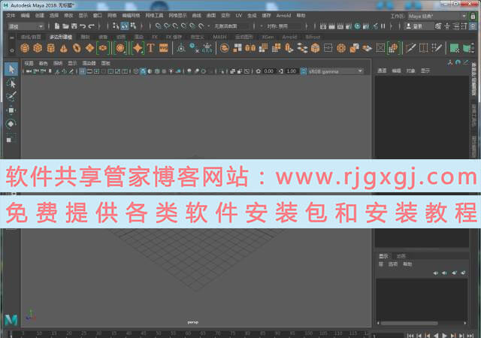Create a platonic solid from the shelf
Viewport: 481px width, 338px height.
click(120, 48)
